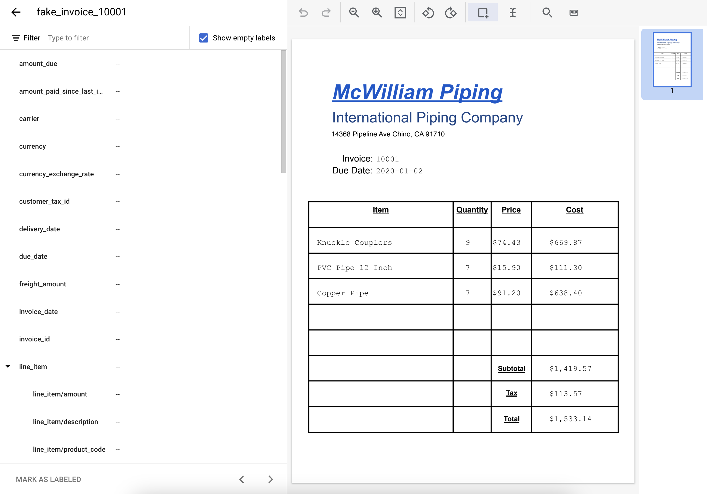Click PVC Pipe 12 Inch cell
Screen dimensions: 707x494
[355, 268]
